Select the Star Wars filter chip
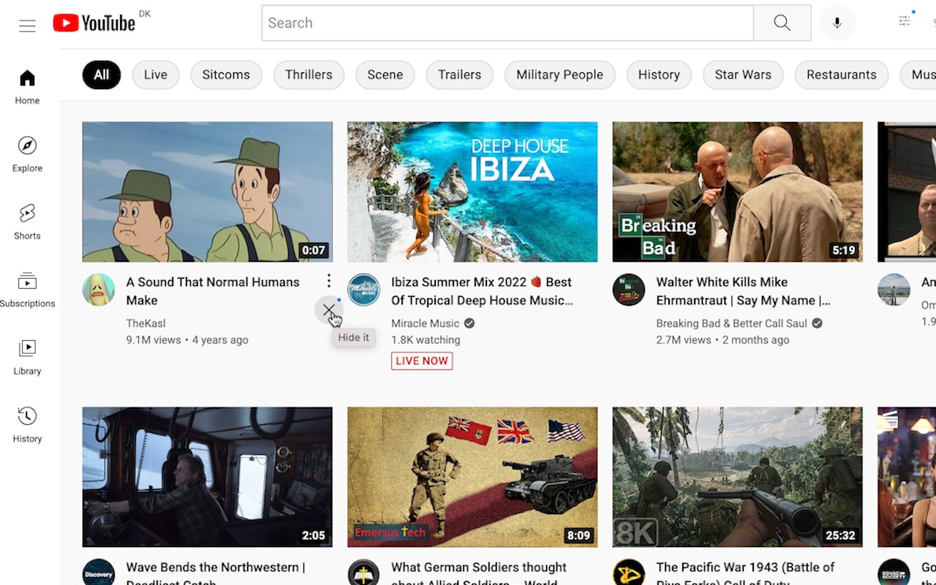Viewport: 936px width, 585px height. click(x=743, y=75)
